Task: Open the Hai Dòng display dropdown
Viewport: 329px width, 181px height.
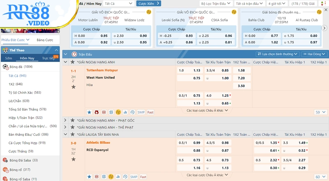Action: point(314,54)
